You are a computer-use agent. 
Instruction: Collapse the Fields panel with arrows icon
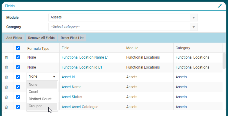[x=220, y=6]
